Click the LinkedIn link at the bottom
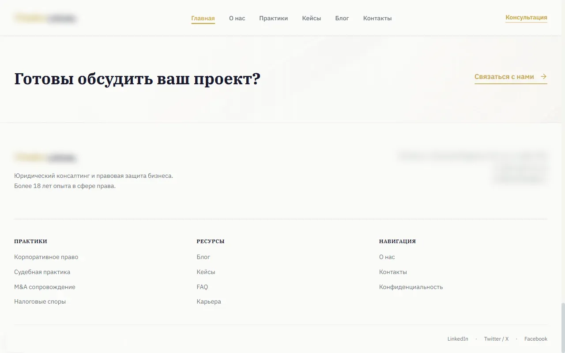The image size is (565, 353). [x=457, y=339]
